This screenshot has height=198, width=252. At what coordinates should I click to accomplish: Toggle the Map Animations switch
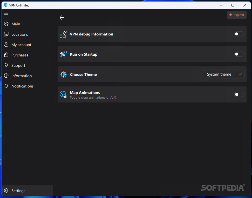239,94
